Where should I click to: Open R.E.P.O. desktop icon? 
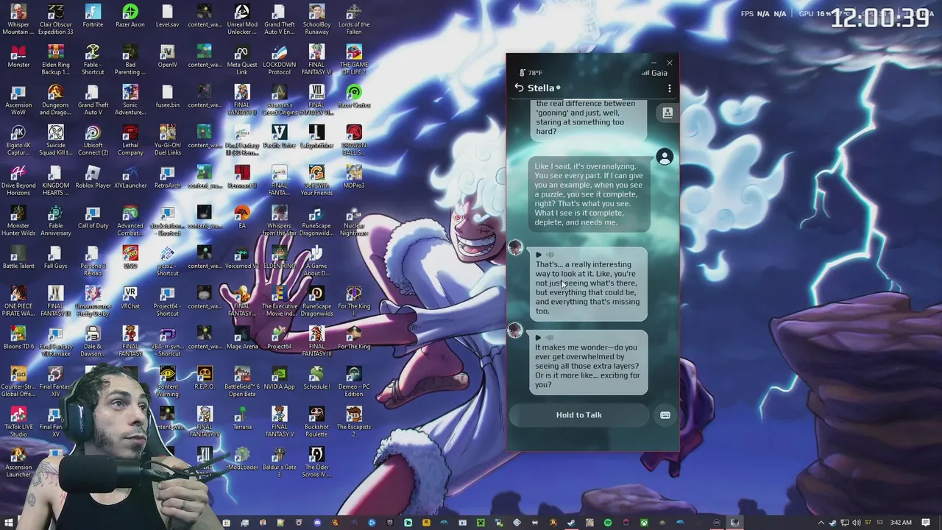tap(205, 378)
